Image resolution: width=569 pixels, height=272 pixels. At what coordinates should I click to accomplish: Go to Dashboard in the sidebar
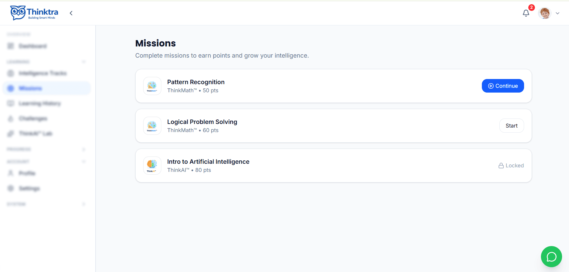coord(33,46)
